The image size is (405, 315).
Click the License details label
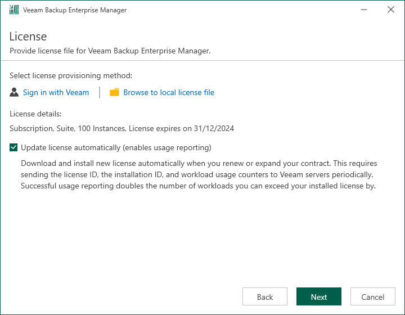(35, 114)
